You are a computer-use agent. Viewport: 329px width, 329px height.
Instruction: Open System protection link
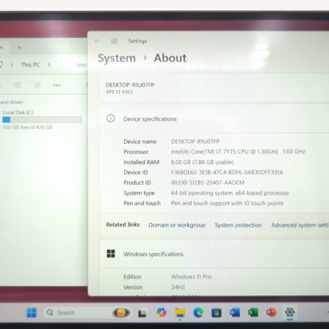tap(238, 225)
